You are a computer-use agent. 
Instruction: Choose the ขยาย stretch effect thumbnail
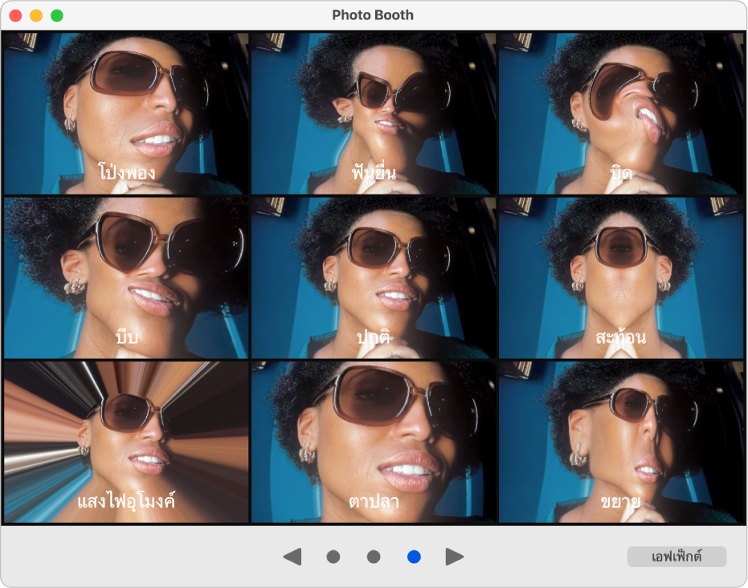click(x=621, y=442)
